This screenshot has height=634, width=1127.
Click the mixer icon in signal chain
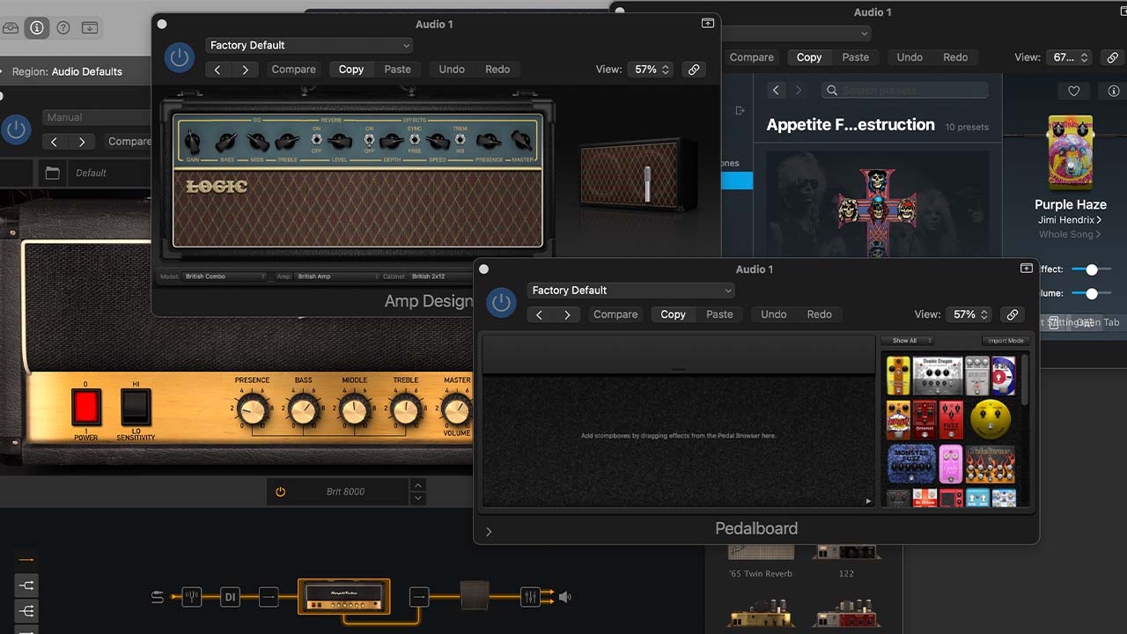tap(530, 597)
